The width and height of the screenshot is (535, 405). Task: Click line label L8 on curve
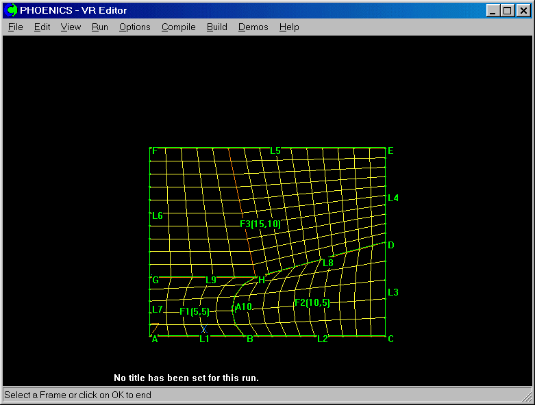[327, 263]
